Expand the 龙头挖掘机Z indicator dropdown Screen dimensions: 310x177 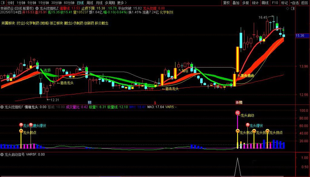pos(37,8)
